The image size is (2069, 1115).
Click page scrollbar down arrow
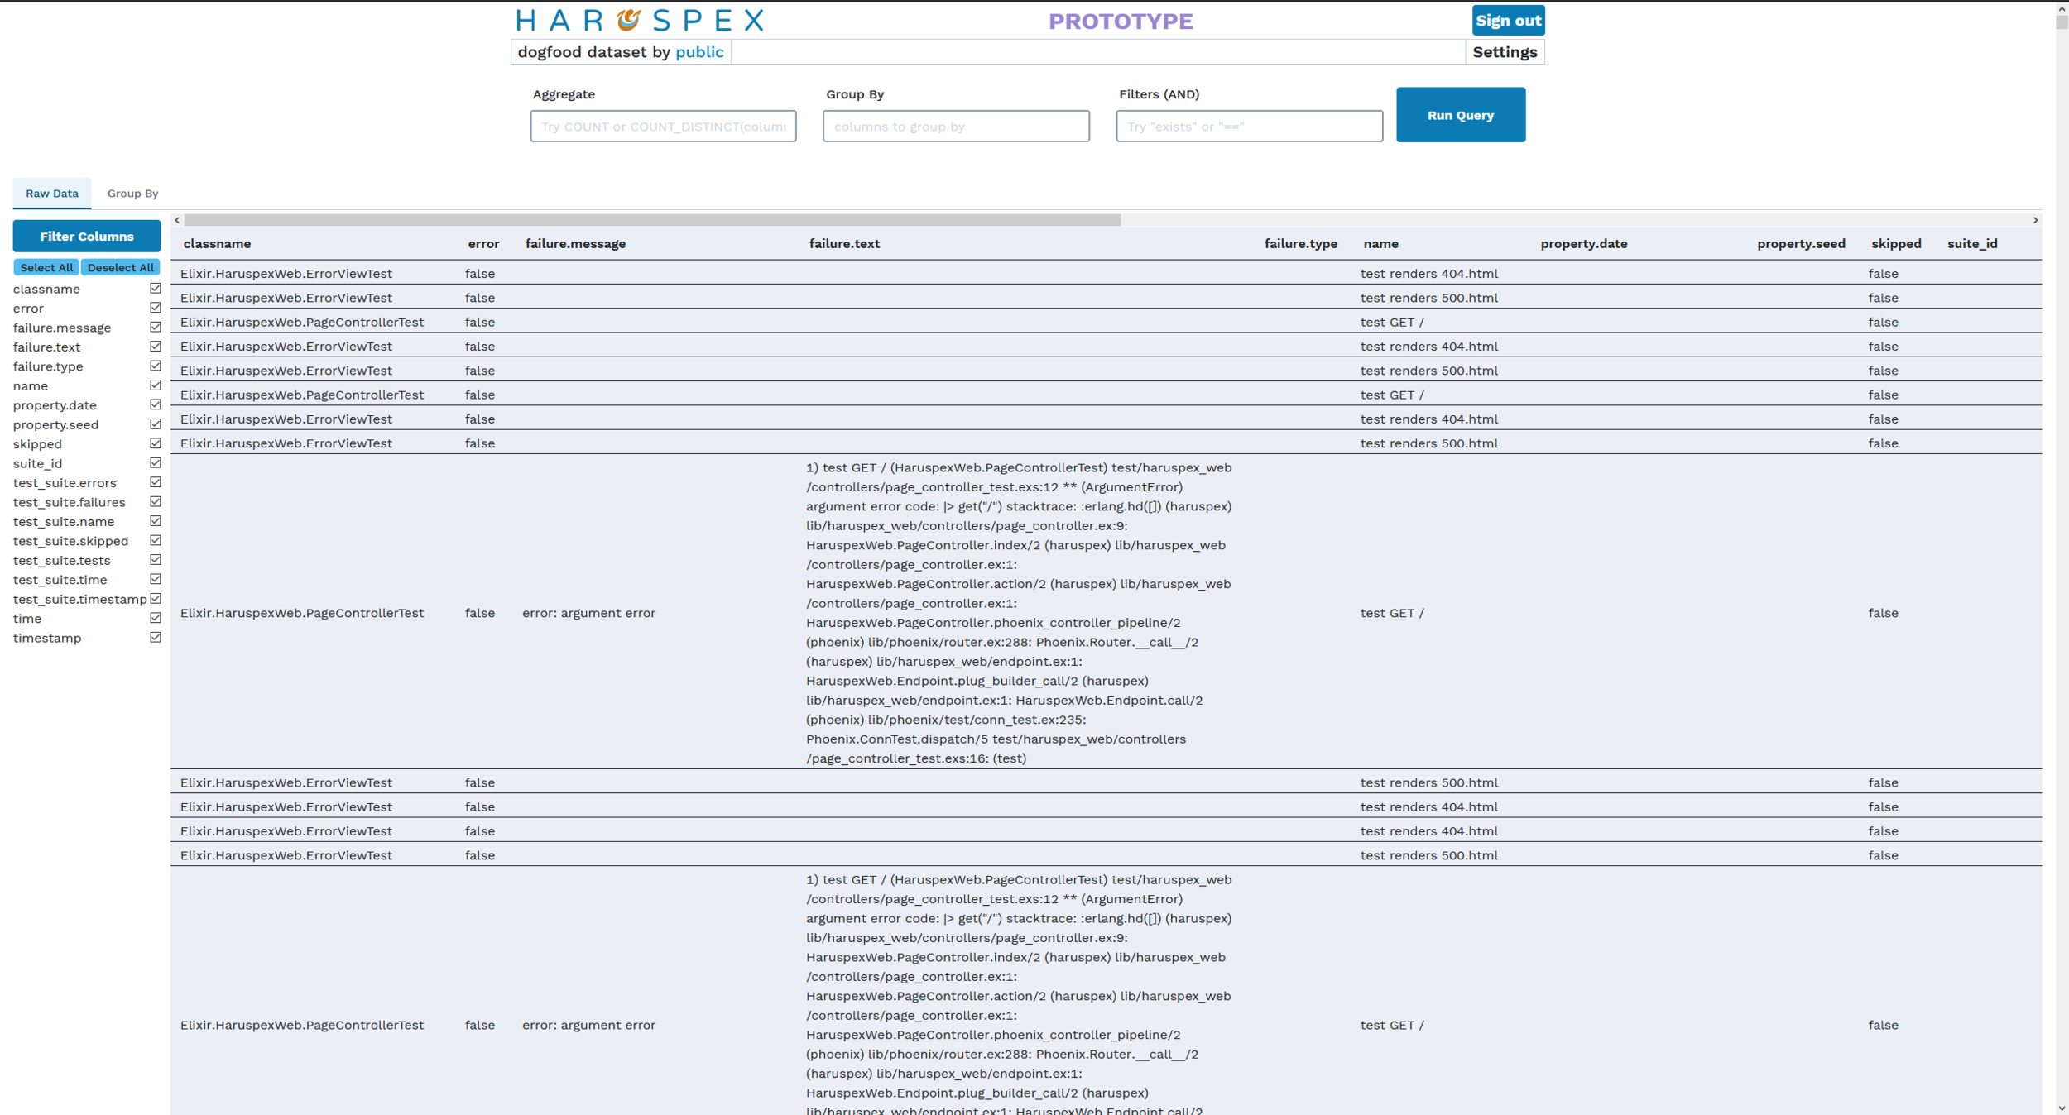coord(2062,1108)
